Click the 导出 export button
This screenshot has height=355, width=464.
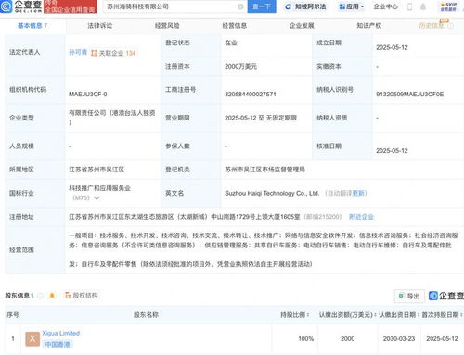point(409,296)
